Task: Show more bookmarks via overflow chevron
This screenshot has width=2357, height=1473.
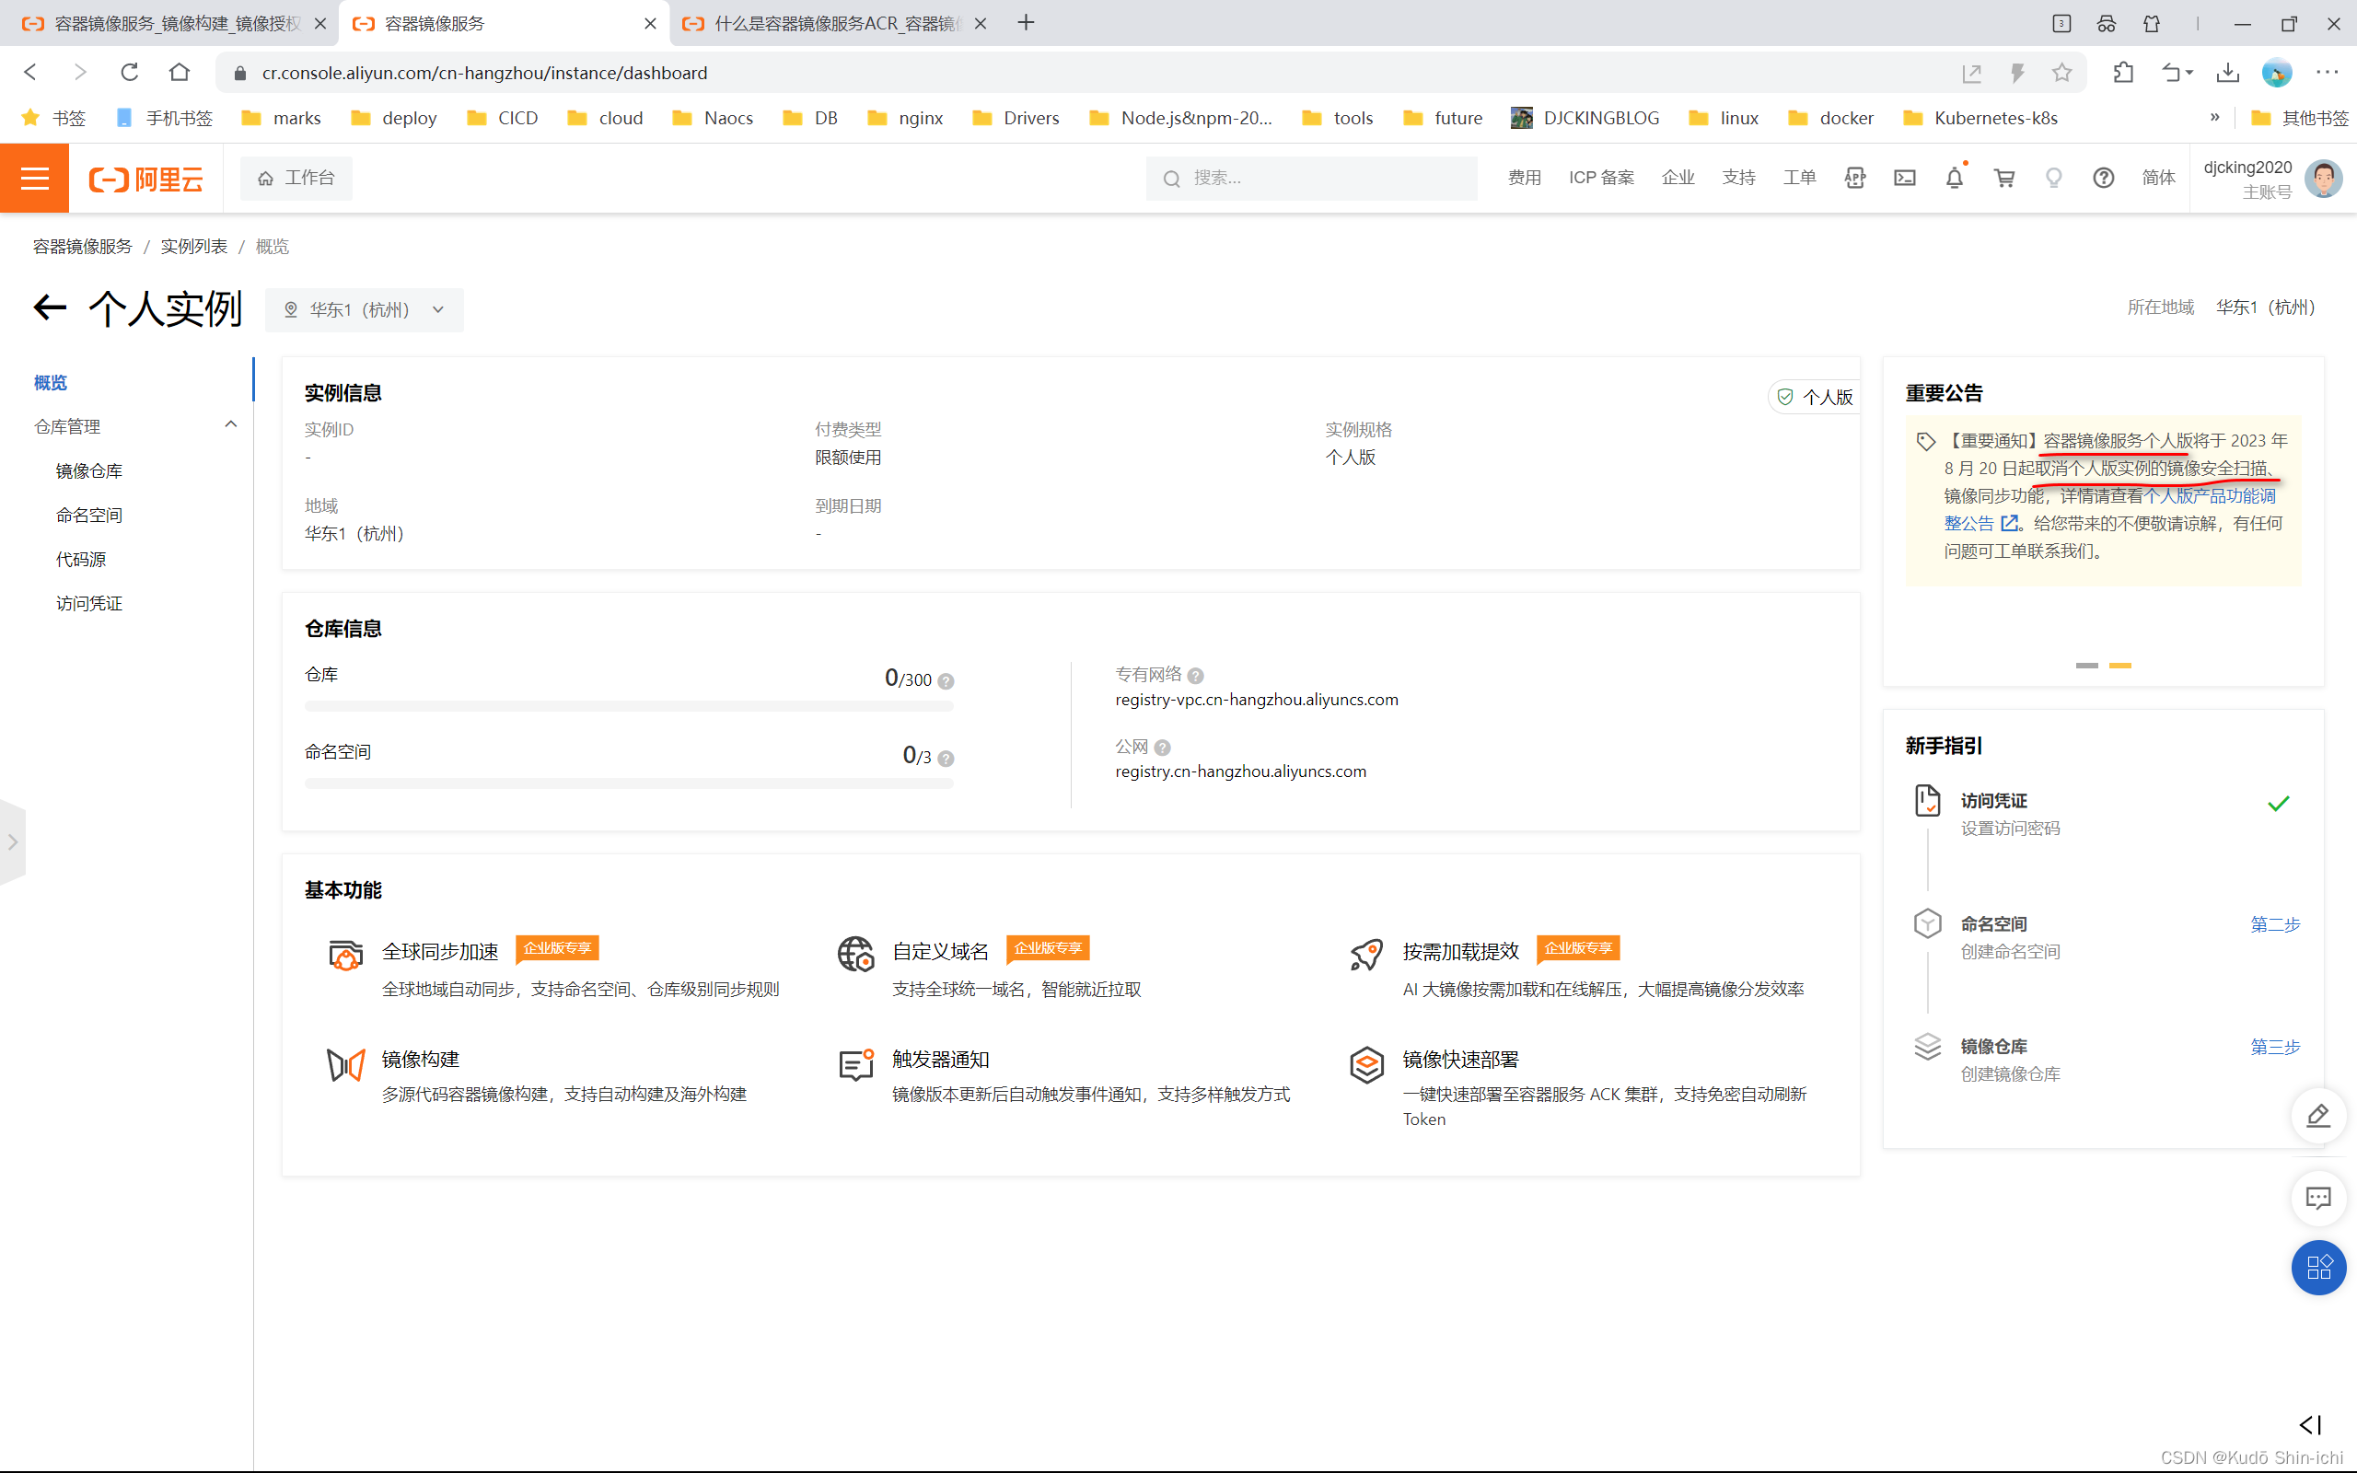Action: (x=2213, y=118)
